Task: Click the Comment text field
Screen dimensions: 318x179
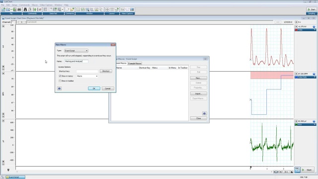Action: [150, 22]
